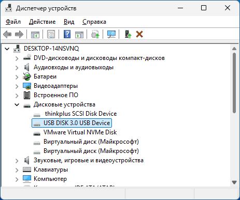The width and height of the screenshot is (240, 200).
Task: Click the speaker icon beside Аудиовходы и аудиовыходы
Action: (27, 67)
